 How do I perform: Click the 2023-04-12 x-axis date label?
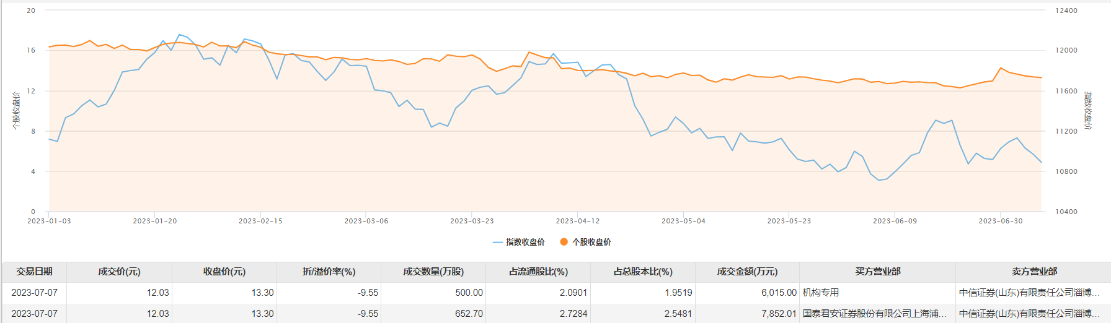click(x=578, y=221)
